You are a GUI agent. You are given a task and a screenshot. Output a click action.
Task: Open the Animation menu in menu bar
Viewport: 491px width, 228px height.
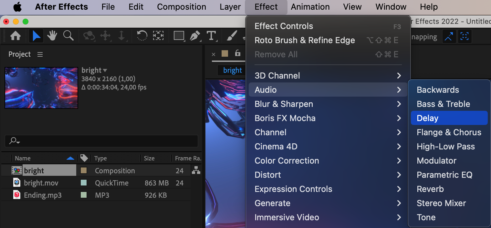[x=310, y=7]
